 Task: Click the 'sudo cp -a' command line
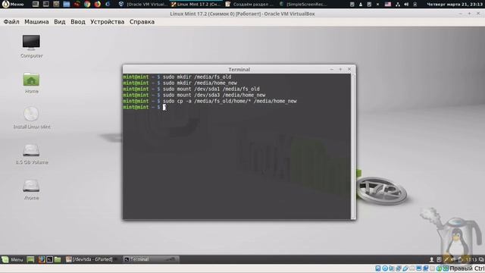click(230, 101)
